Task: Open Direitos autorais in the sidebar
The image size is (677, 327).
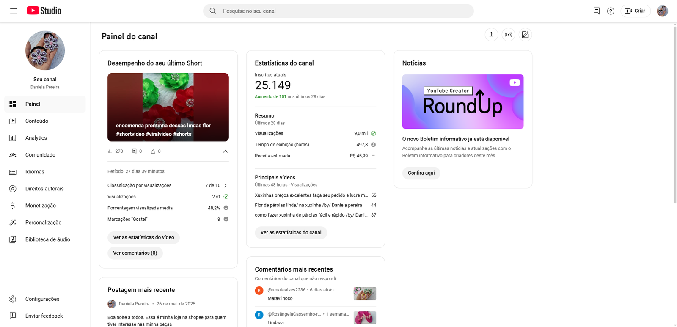Action: pyautogui.click(x=45, y=189)
